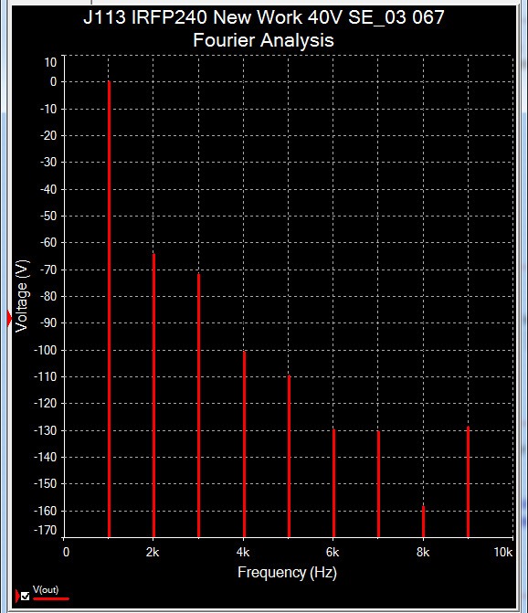The image size is (528, 613).
Task: Click the 4k frequency axis tick label
Action: tap(243, 552)
